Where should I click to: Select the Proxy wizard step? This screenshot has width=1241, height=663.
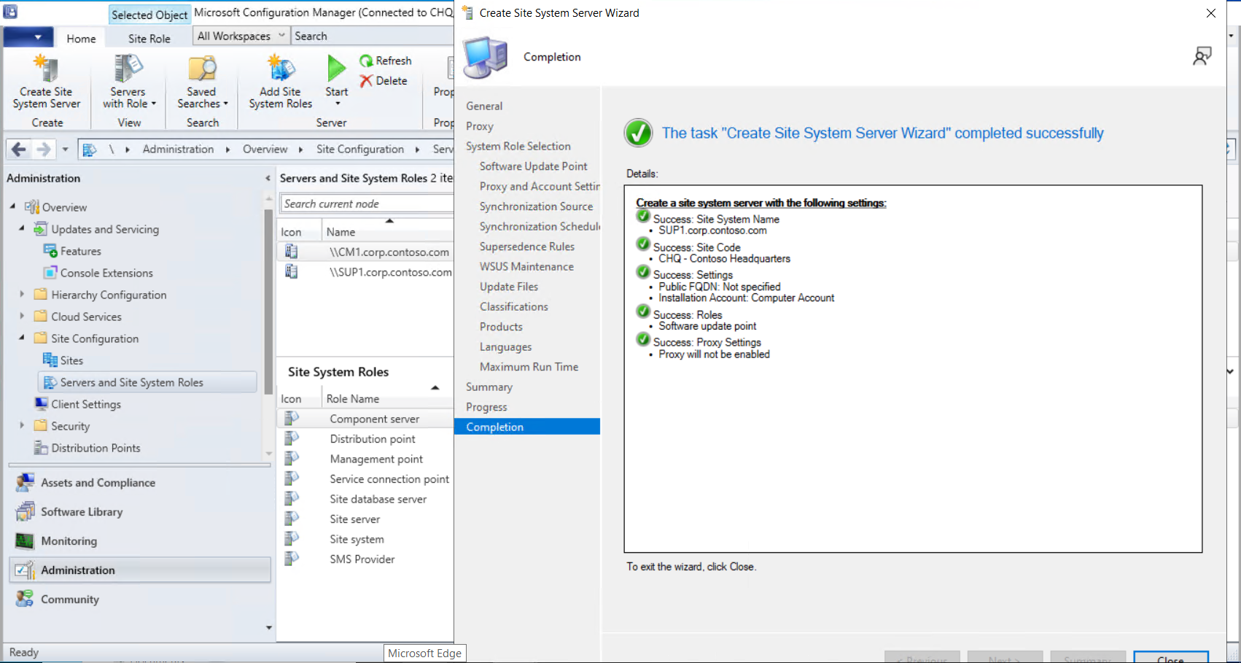coord(480,126)
